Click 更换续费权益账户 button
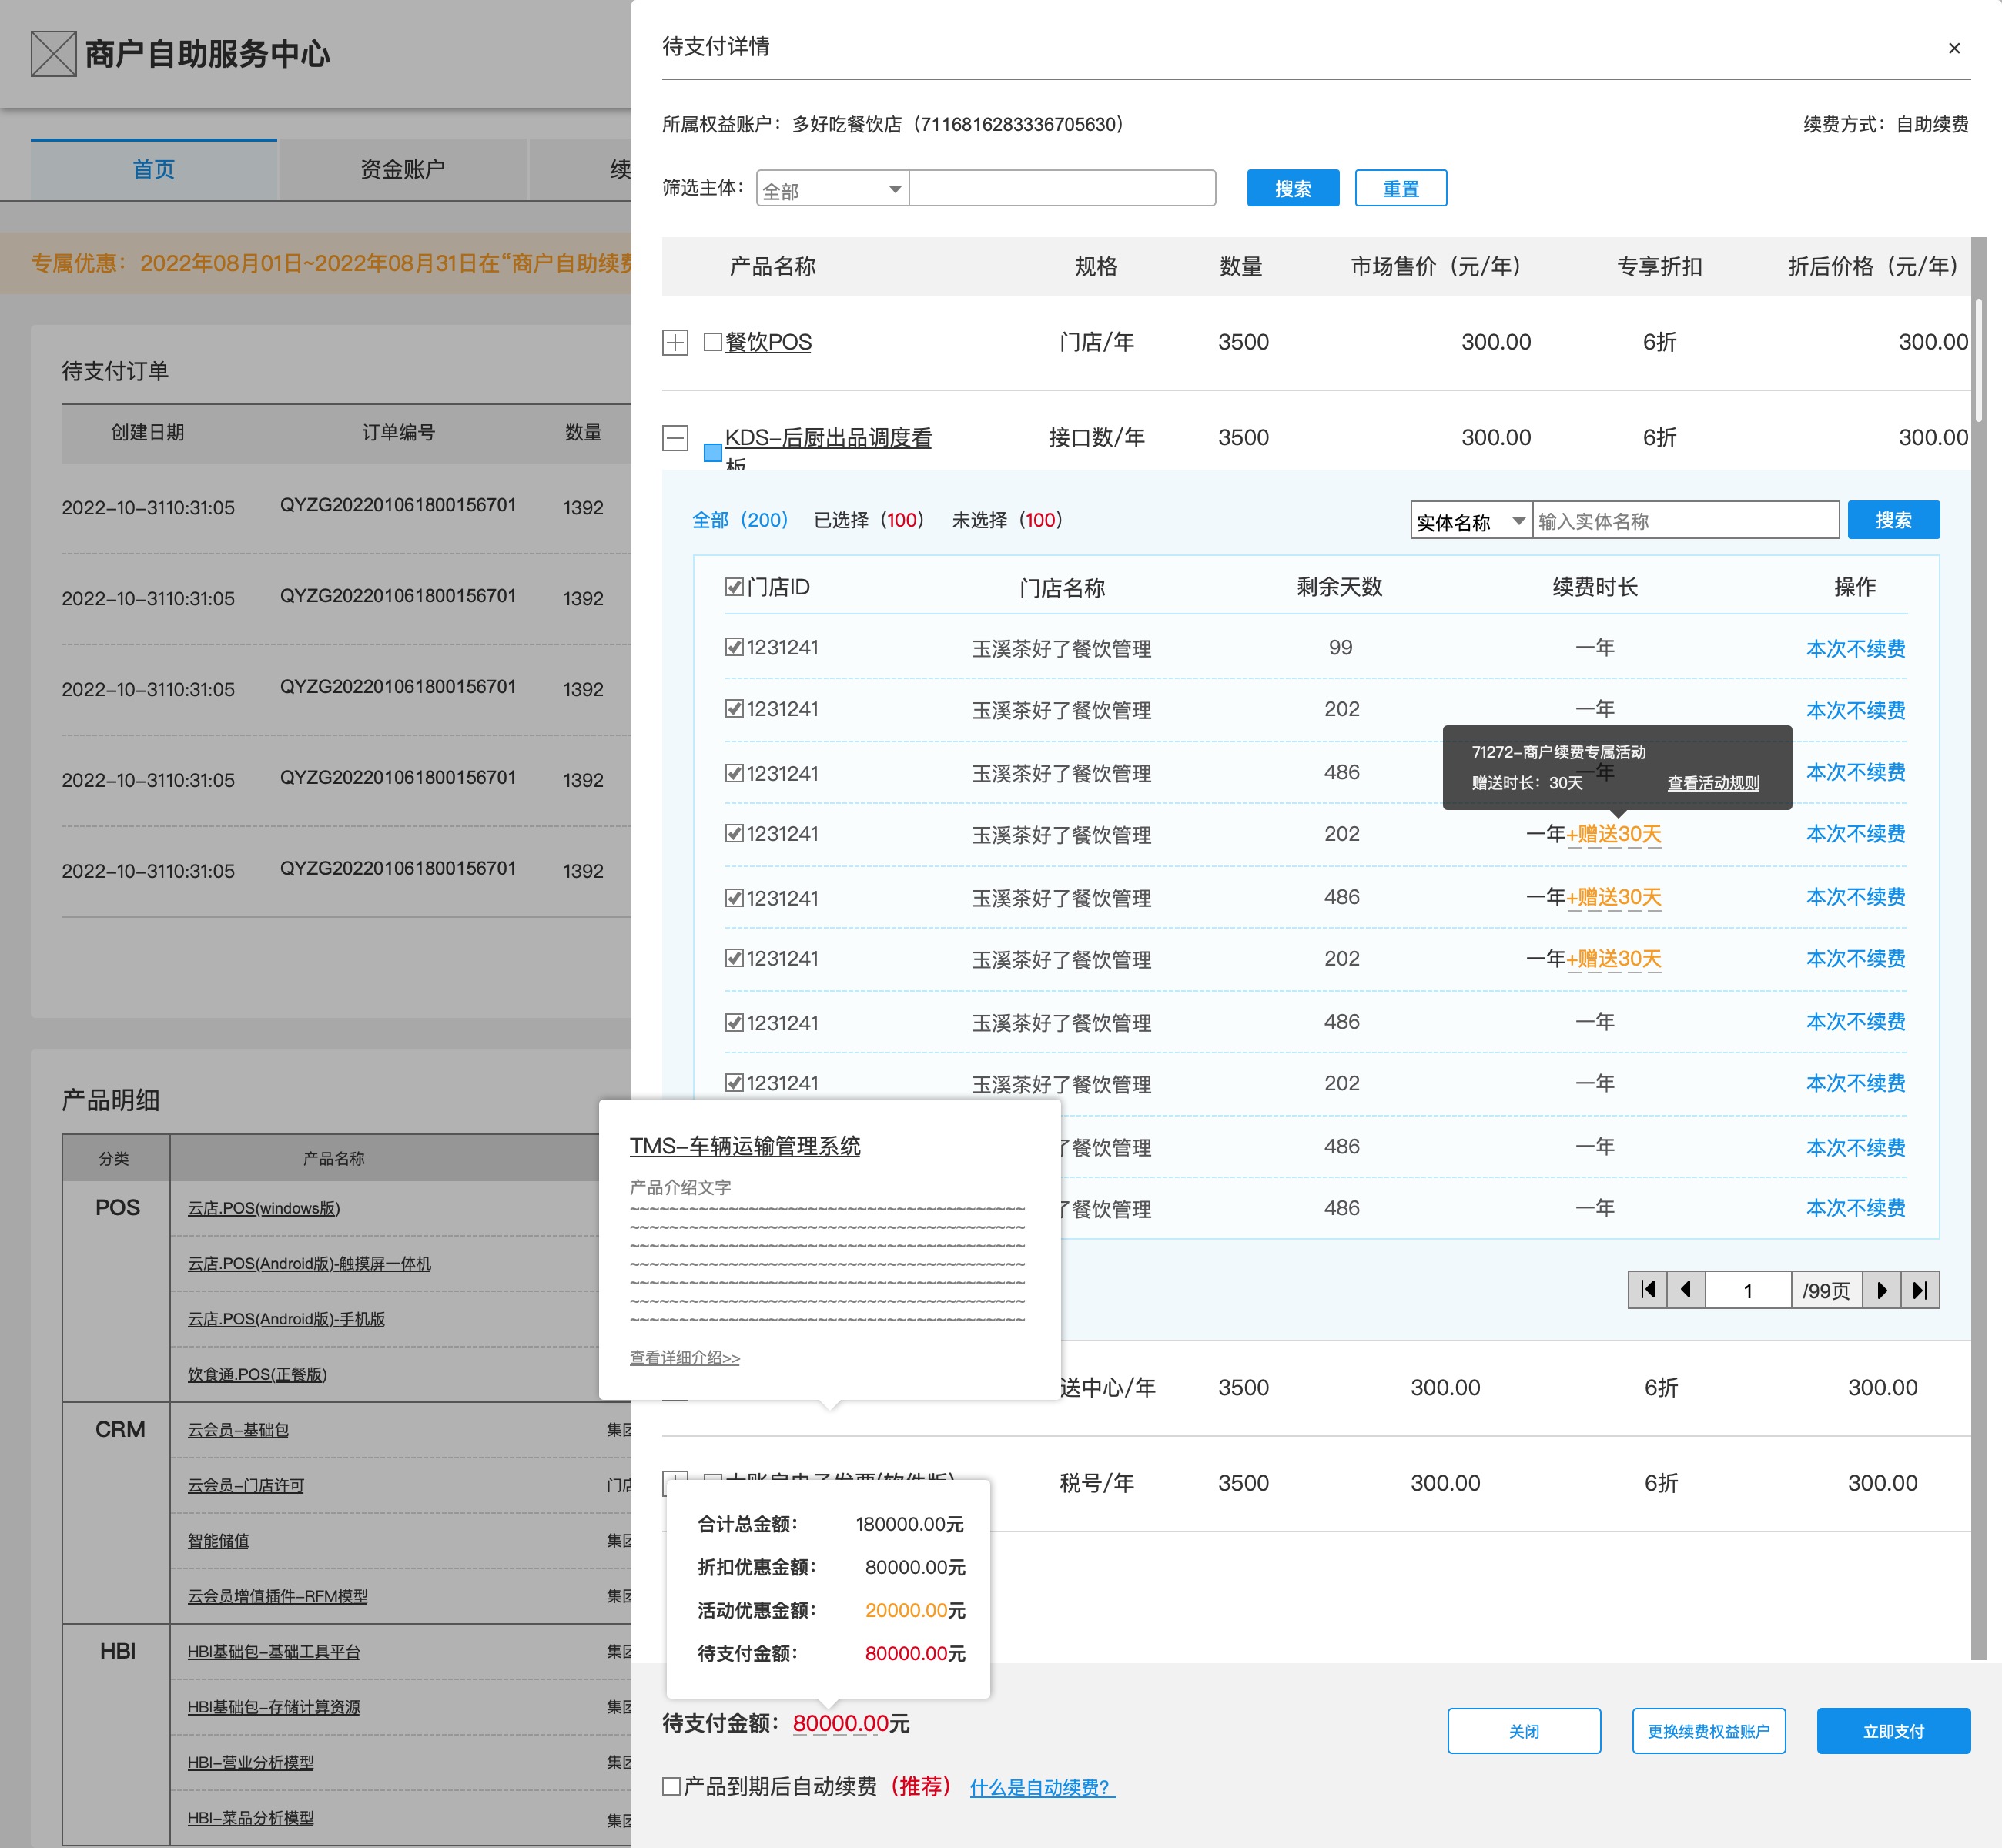The image size is (2002, 1848). (x=1709, y=1731)
